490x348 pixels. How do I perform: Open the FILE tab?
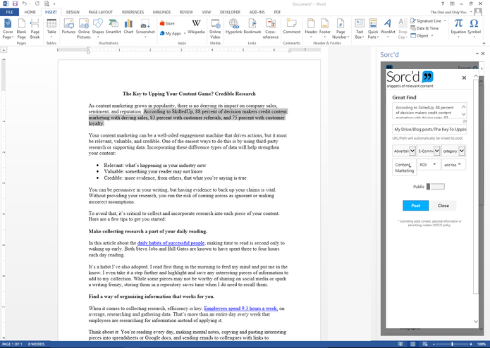[9, 12]
